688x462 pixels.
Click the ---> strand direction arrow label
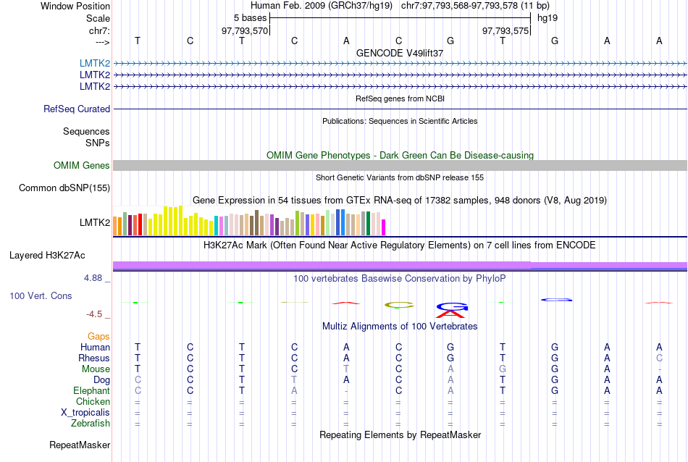102,42
